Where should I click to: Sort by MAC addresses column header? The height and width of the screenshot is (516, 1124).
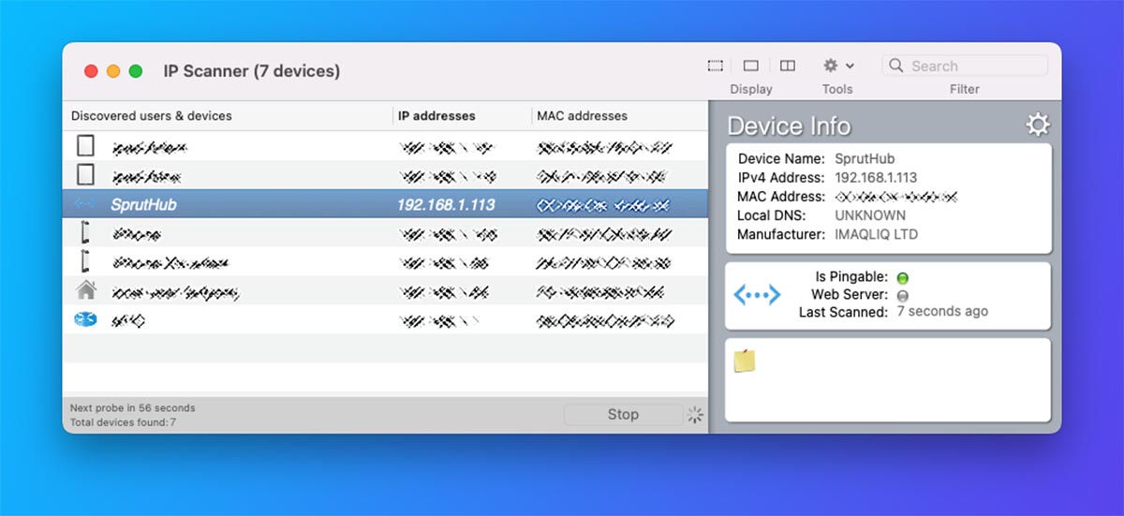(582, 116)
